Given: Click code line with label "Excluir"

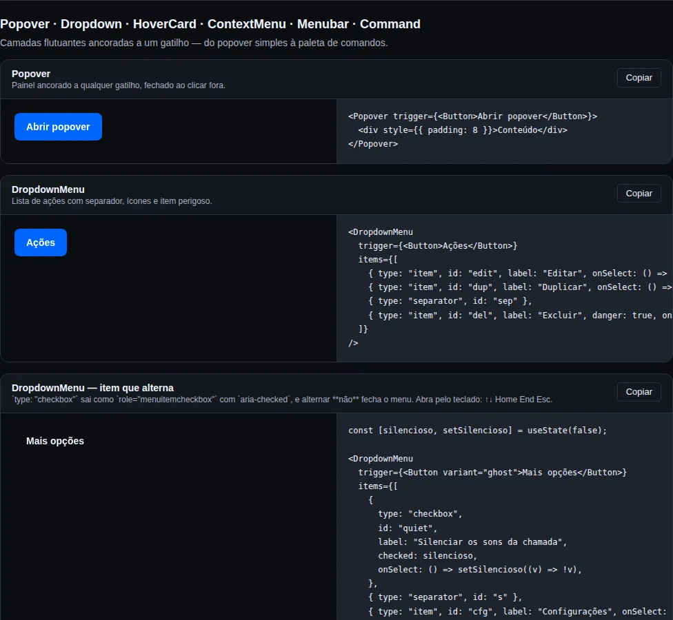Looking at the screenshot, I should 520,315.
